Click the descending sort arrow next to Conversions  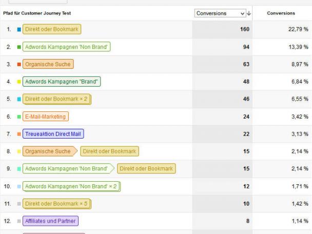249,13
